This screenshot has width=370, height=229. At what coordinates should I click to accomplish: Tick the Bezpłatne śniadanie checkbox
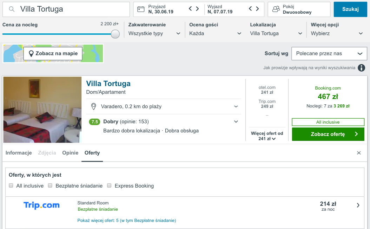[x=50, y=185]
